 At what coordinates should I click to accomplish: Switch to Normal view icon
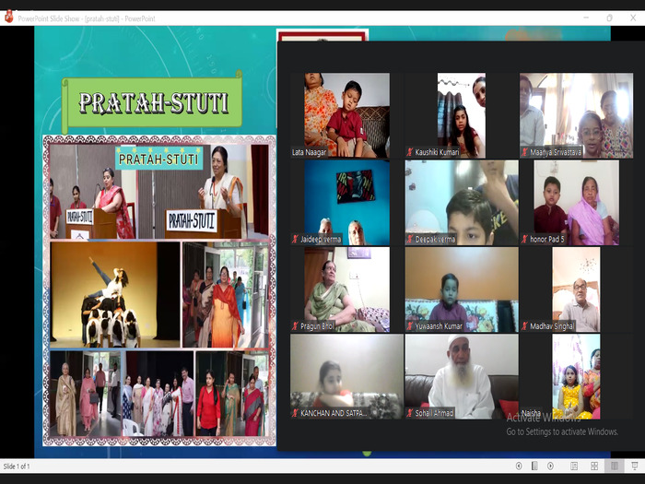(574, 466)
